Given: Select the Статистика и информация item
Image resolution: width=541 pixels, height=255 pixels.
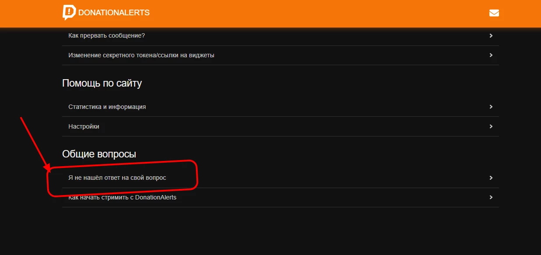Looking at the screenshot, I should (x=280, y=107).
